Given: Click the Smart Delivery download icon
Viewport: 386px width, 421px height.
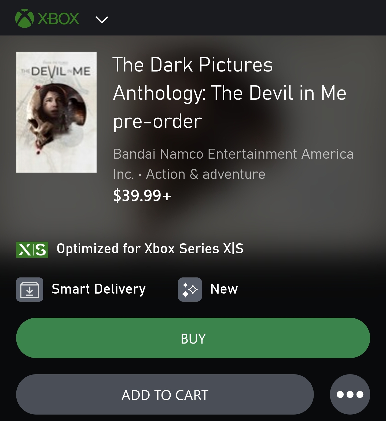Looking at the screenshot, I should point(30,290).
